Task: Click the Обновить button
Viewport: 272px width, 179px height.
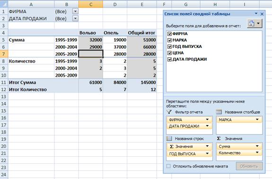Action: pos(249,166)
